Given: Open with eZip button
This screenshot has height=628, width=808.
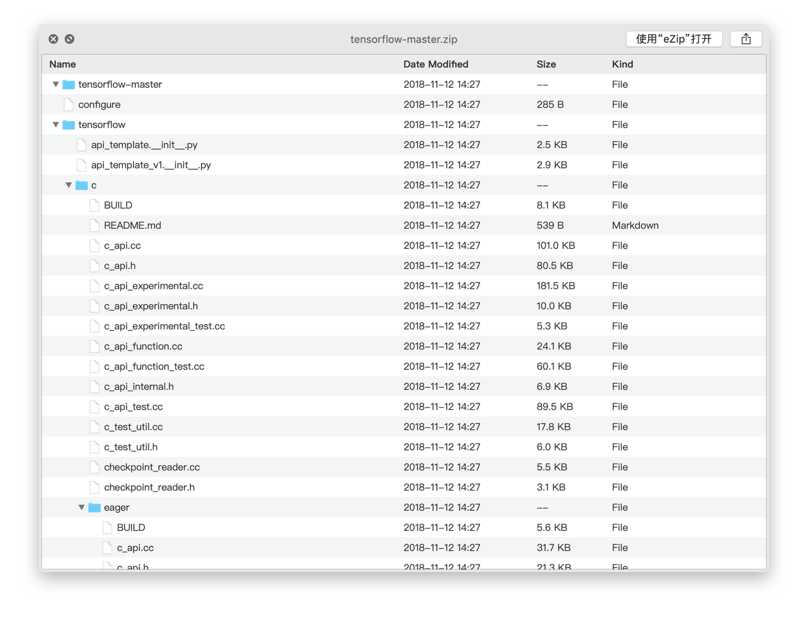Looking at the screenshot, I should pyautogui.click(x=674, y=39).
